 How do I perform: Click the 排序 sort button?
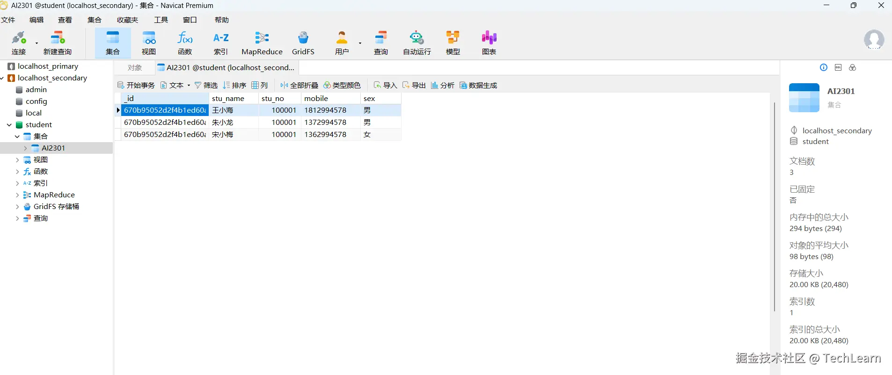[234, 85]
